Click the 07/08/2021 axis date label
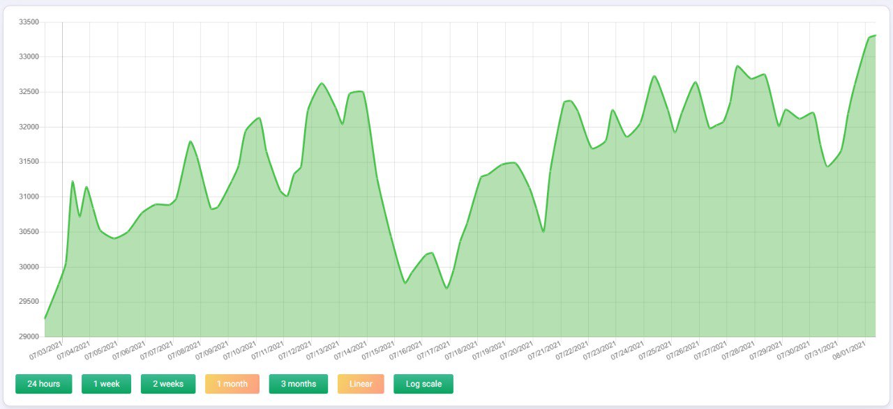 click(x=186, y=350)
